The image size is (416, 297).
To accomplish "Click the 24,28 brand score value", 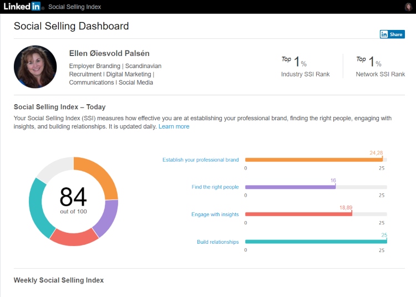I will coord(376,153).
